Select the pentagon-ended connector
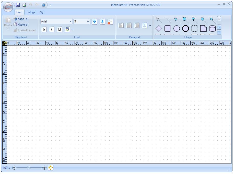This screenshot has width=234, height=174. 204,20
